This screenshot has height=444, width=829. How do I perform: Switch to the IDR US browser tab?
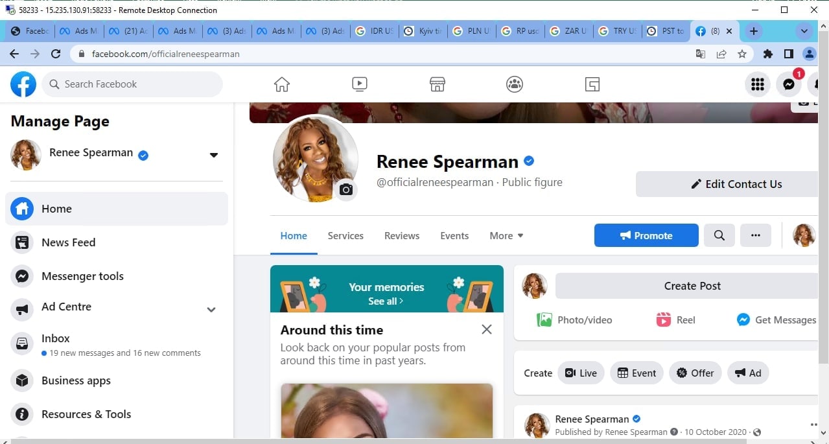coord(374,31)
